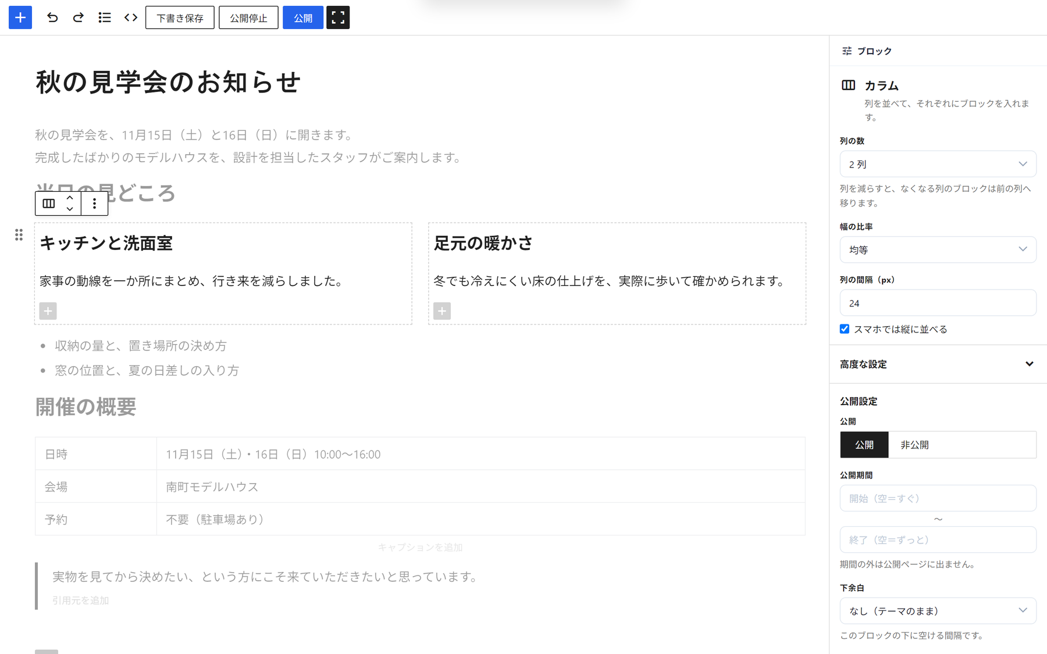Click the 開催の概要 heading
This screenshot has width=1047, height=654.
pyautogui.click(x=86, y=407)
